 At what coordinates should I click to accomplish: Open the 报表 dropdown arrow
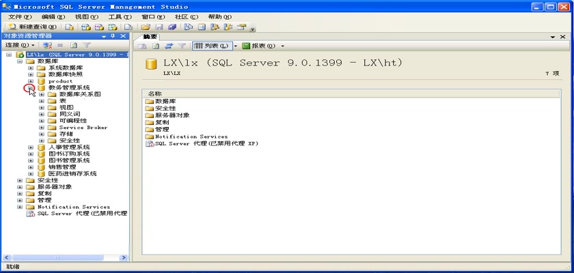click(x=282, y=46)
